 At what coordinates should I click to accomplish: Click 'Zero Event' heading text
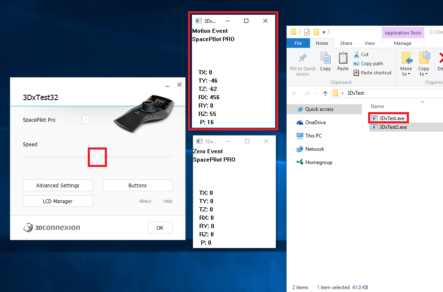pyautogui.click(x=208, y=151)
